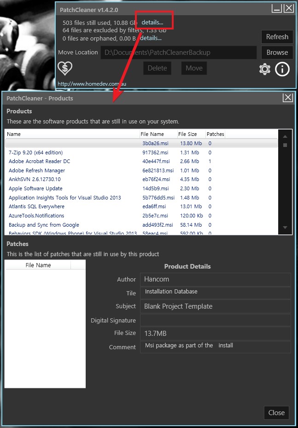Click file name add493f2.msi

(x=158, y=225)
